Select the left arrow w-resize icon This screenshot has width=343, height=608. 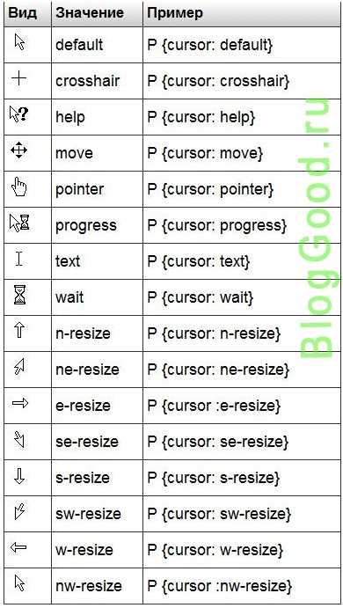[18, 547]
